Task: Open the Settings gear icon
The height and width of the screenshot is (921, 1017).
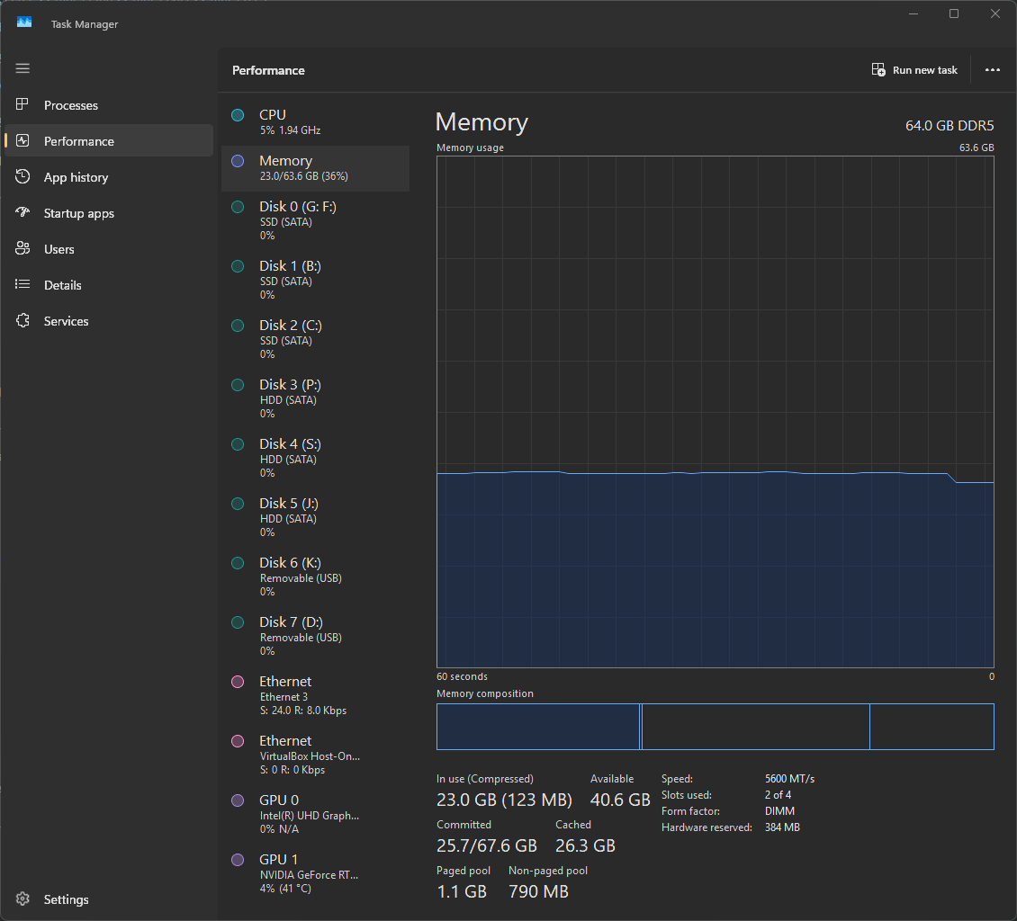Action: coord(22,899)
